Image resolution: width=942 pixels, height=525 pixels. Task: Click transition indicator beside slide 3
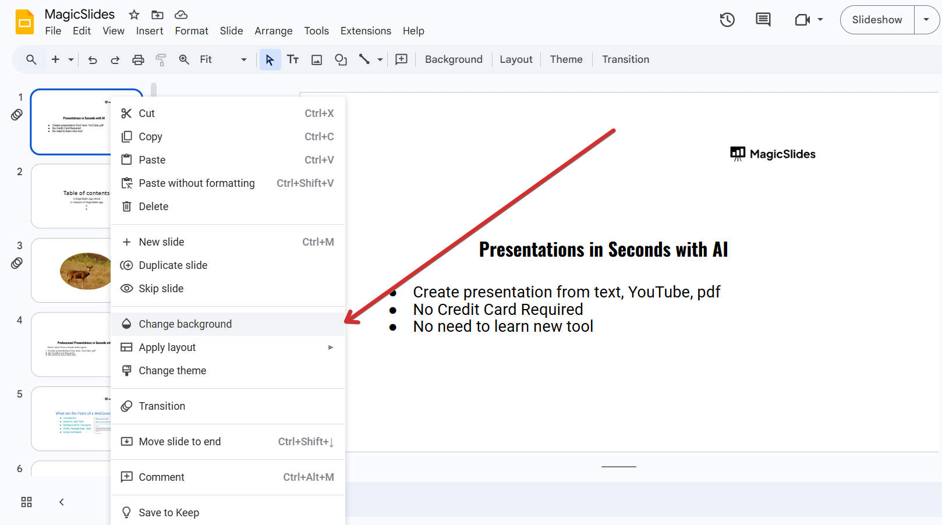(x=17, y=263)
